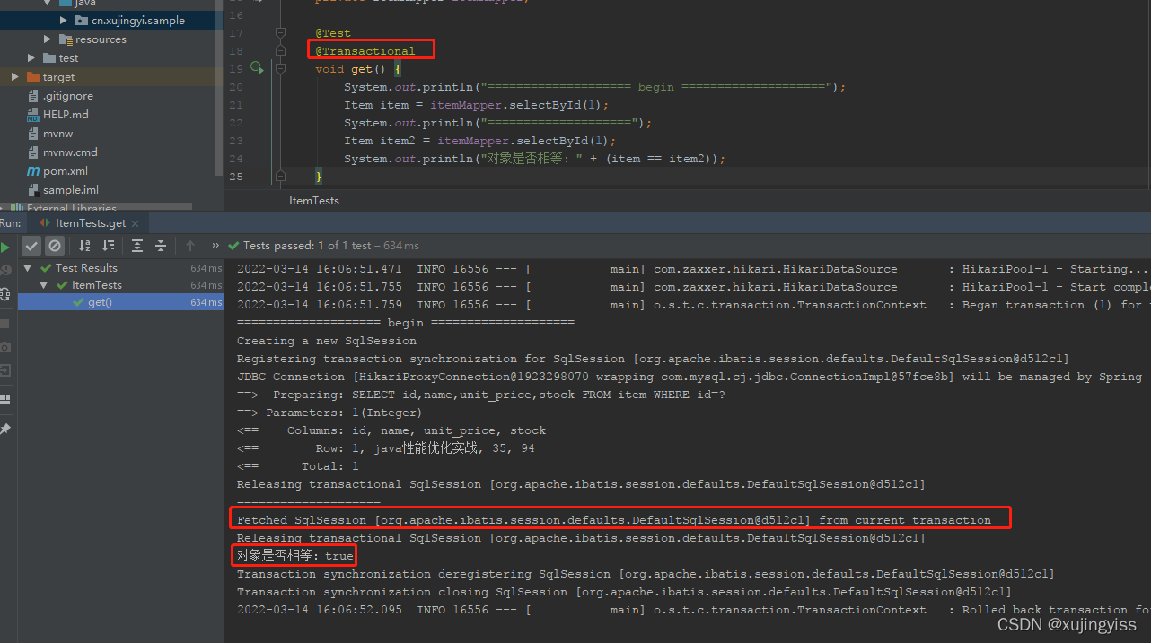Expand the target folder arrow

(x=15, y=77)
